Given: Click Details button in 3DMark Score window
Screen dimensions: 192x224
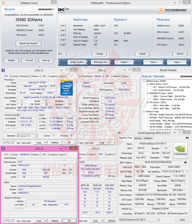Looking at the screenshot, I should (x=12, y=60).
